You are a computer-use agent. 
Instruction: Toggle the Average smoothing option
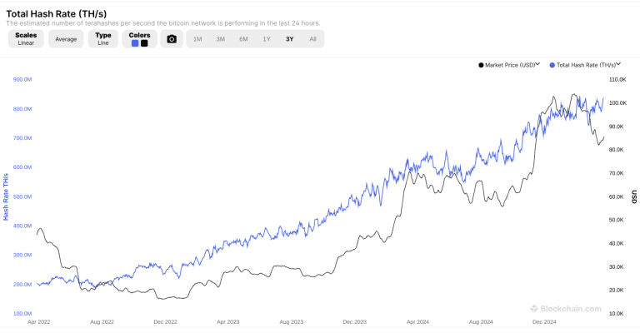tap(66, 39)
